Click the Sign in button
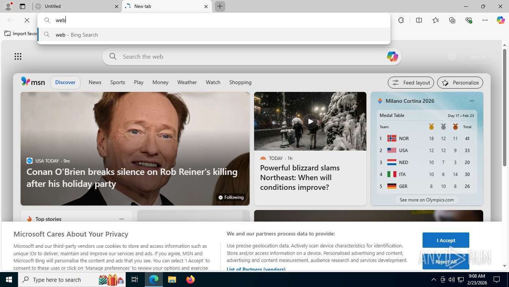509x287 pixels. (478, 56)
